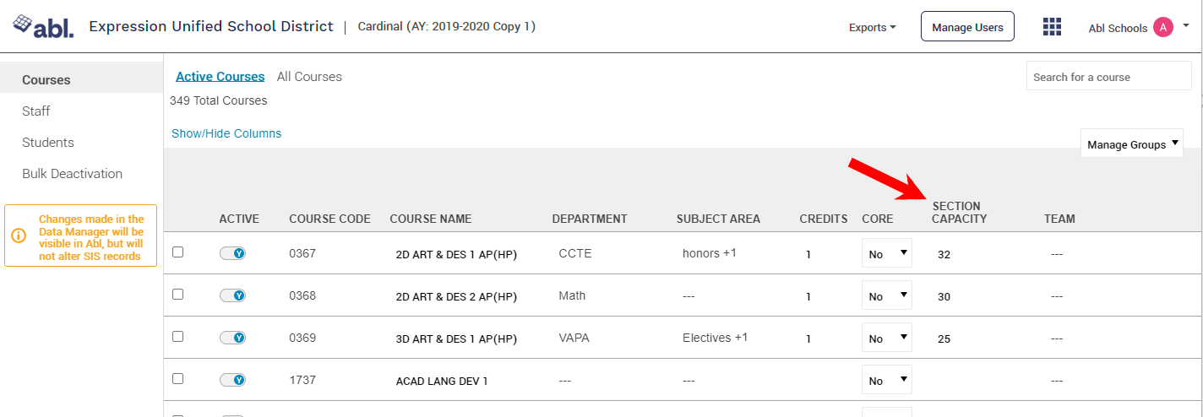Switch to the All Courses tab
1203x417 pixels.
coord(309,77)
